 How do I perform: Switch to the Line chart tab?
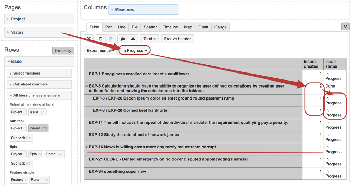tap(122, 27)
